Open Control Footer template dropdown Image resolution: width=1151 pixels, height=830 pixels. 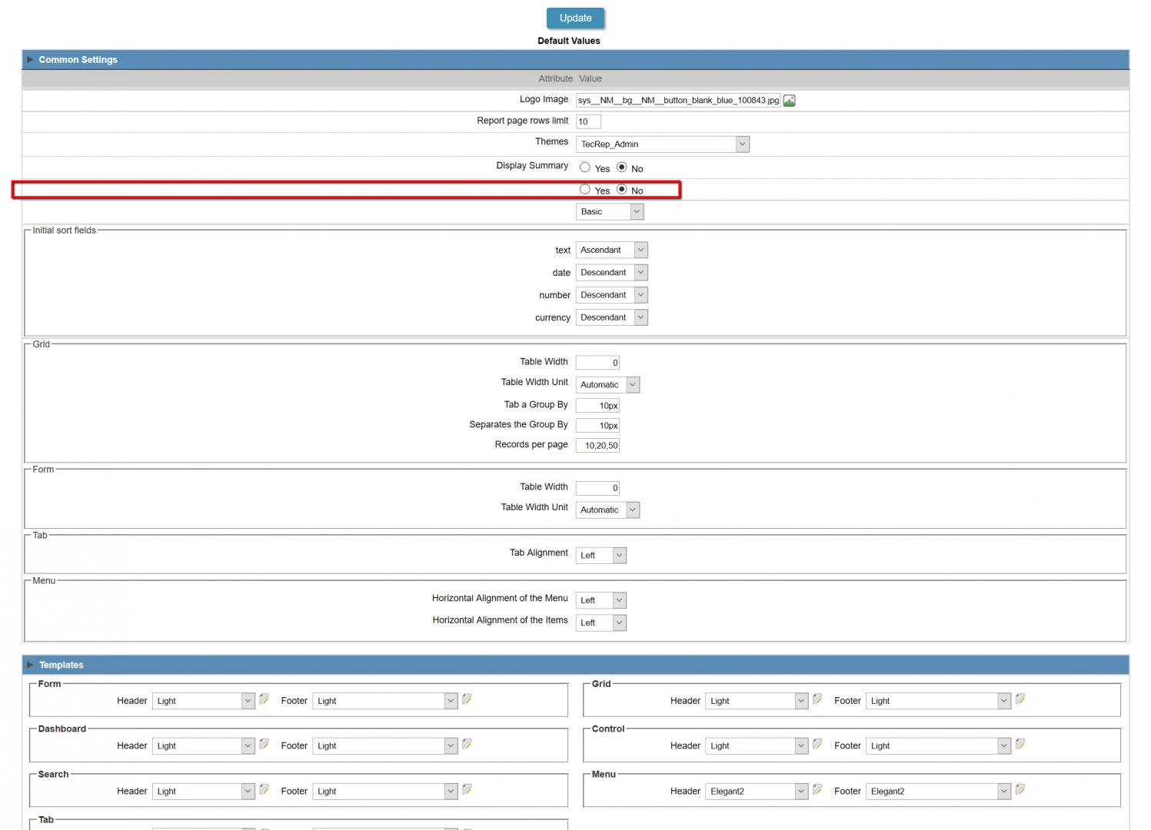(x=938, y=745)
